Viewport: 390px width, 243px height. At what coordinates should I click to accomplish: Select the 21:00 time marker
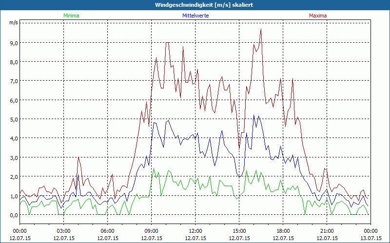point(327,231)
